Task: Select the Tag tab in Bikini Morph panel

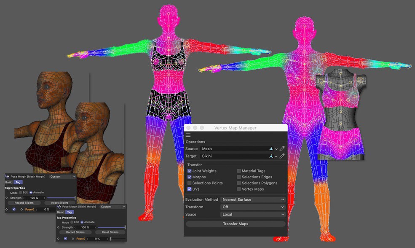Action: pyautogui.click(x=70, y=212)
